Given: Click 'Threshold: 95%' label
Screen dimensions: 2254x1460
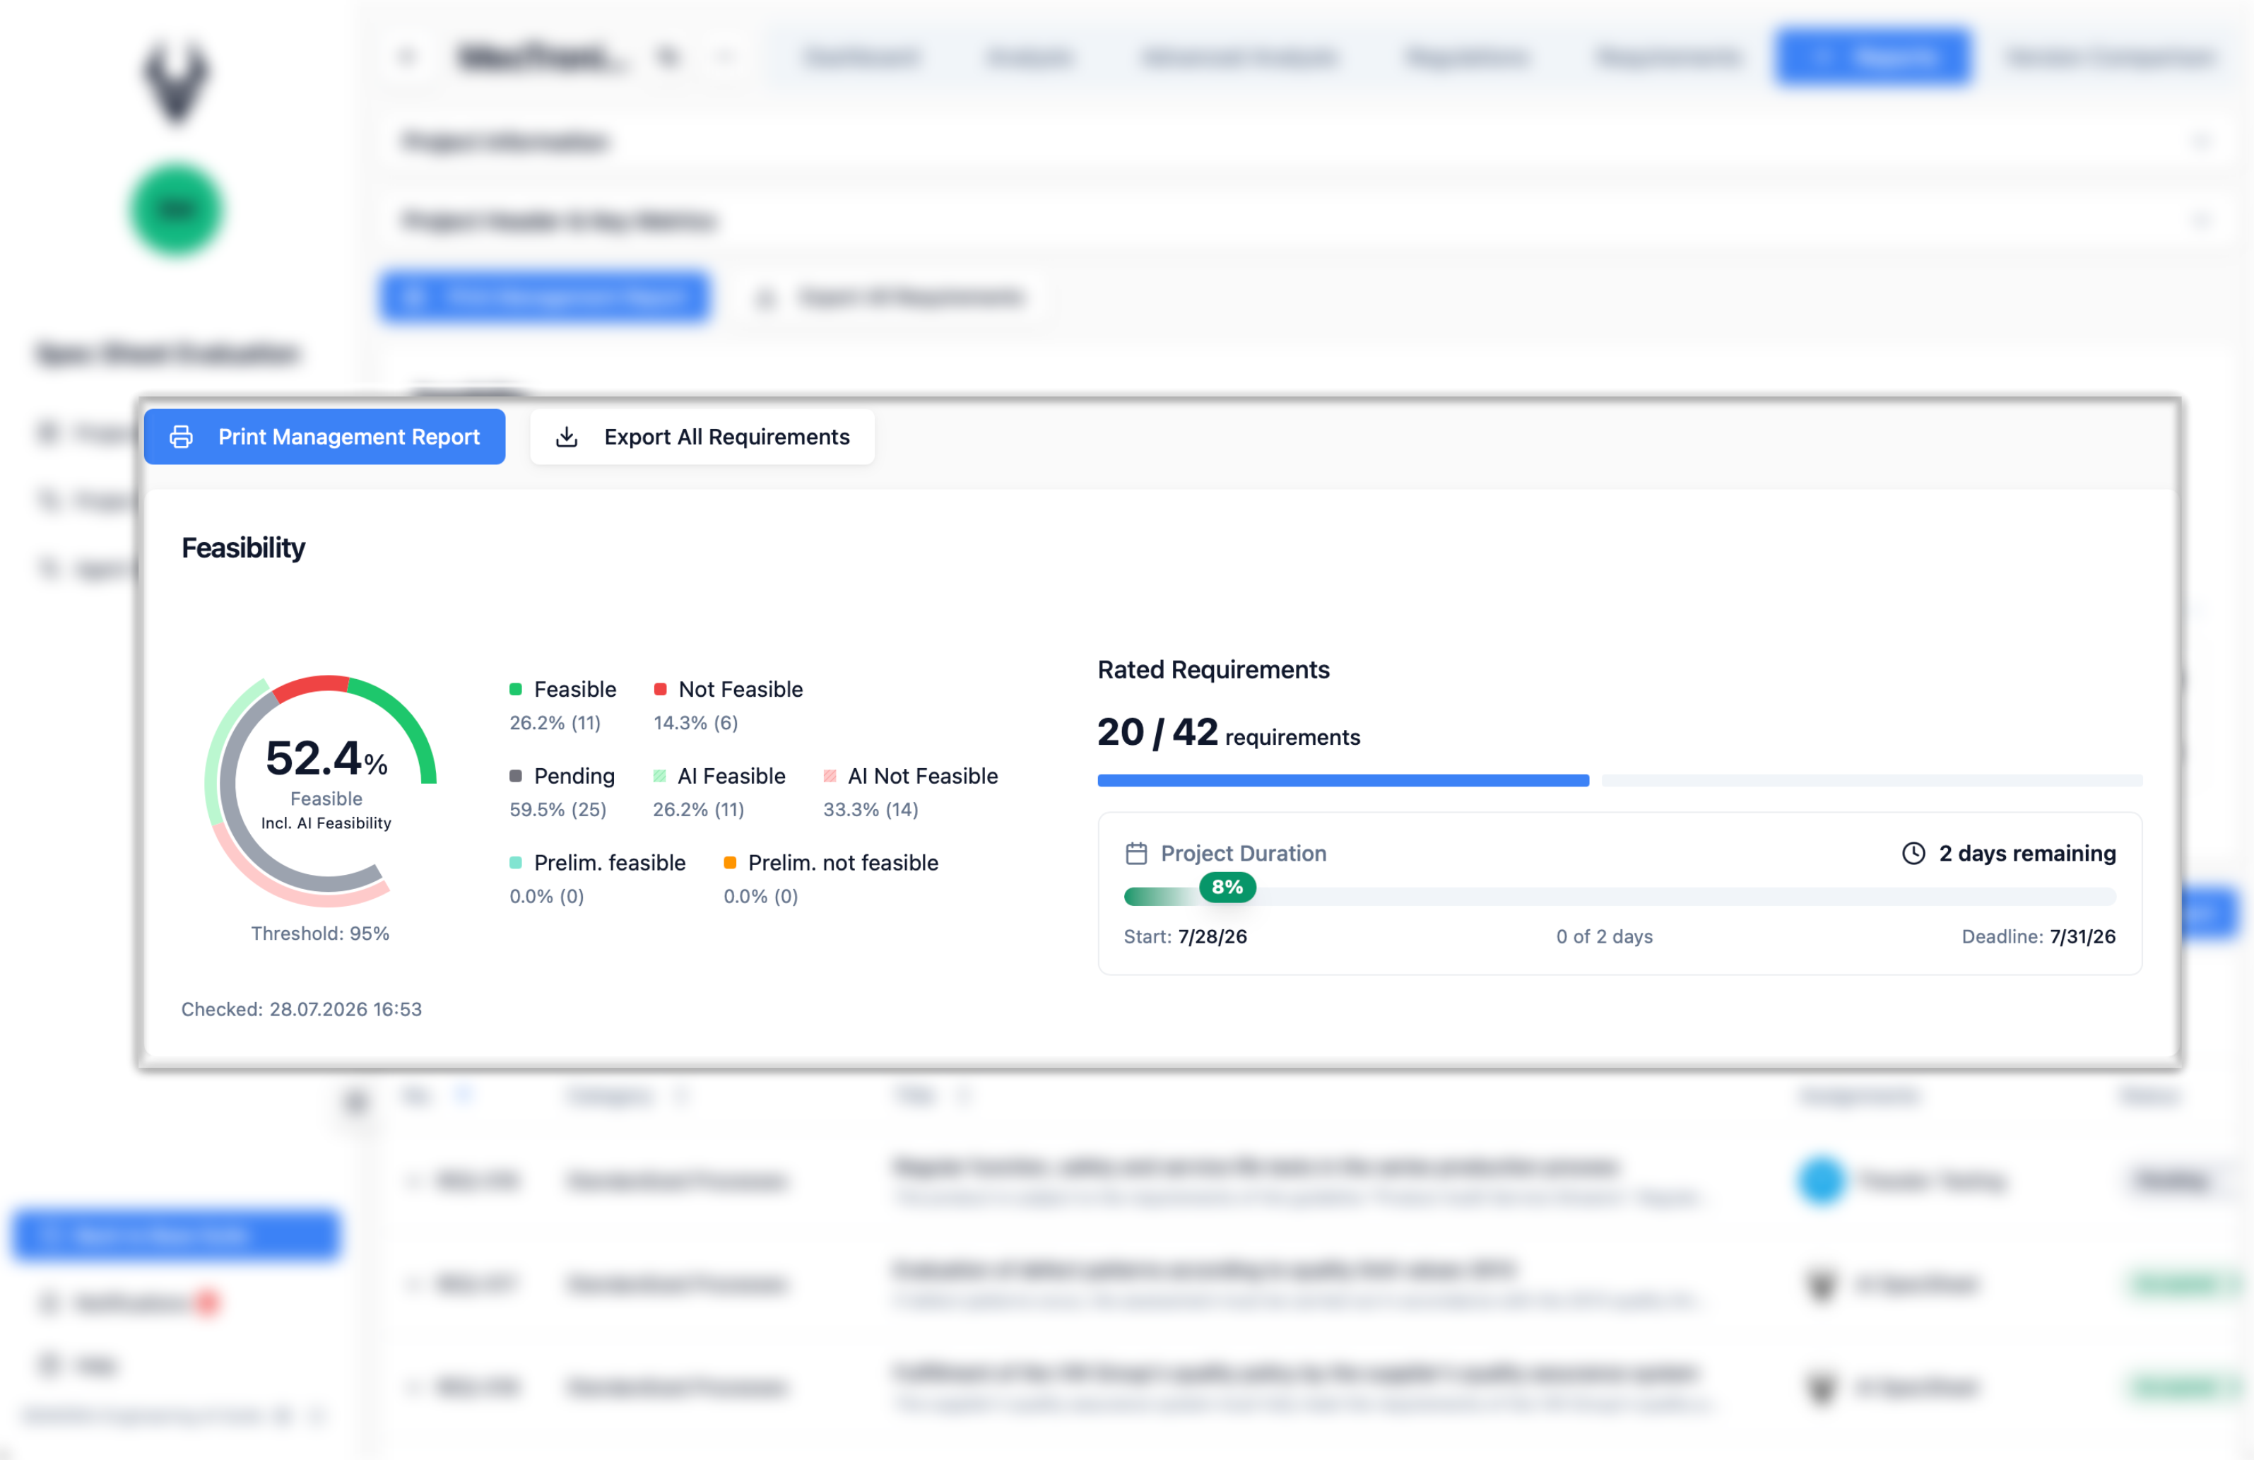Looking at the screenshot, I should tap(320, 934).
